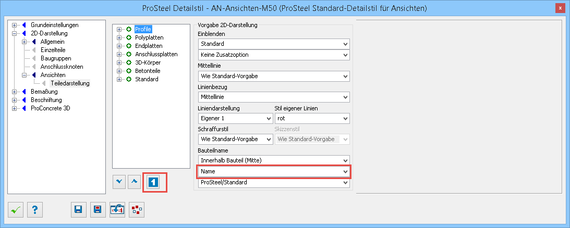Open the 'Stil eigener Linien' dropdown showing rot
This screenshot has width=570, height=228.
coord(312,118)
